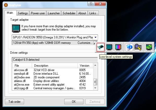The image size is (156, 110).
Task: Click the Description column header
Action: [55, 66]
